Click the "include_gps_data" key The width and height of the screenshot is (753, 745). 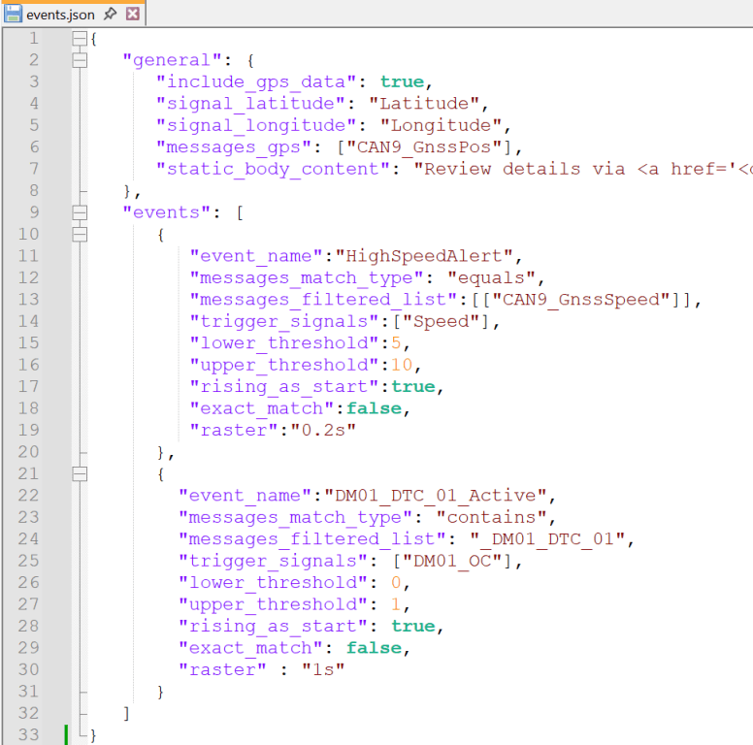pos(256,82)
